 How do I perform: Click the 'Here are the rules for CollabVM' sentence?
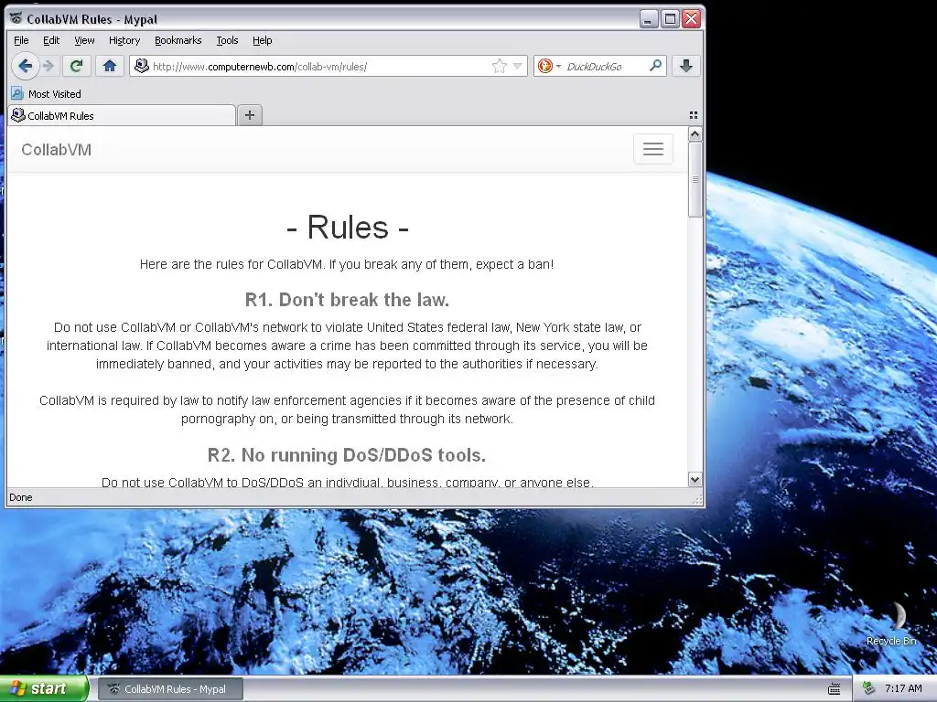coord(347,264)
